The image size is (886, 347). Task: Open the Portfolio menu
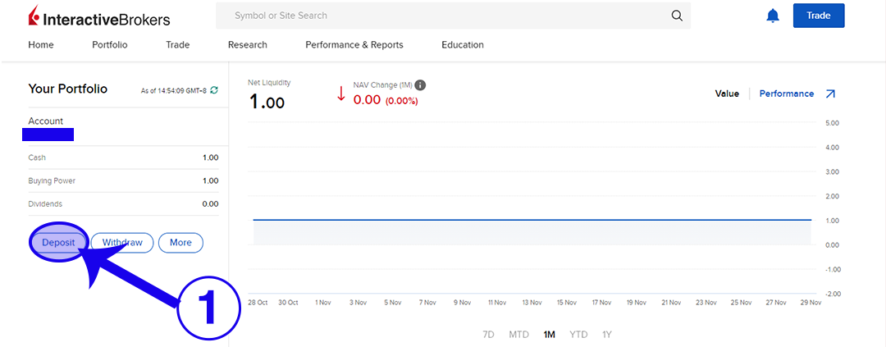coord(110,45)
